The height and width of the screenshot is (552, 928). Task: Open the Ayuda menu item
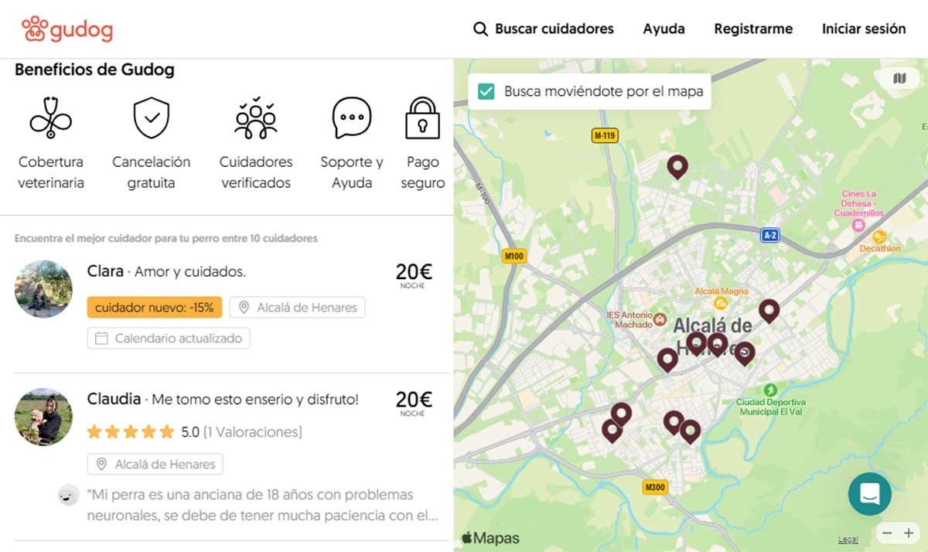tap(664, 29)
